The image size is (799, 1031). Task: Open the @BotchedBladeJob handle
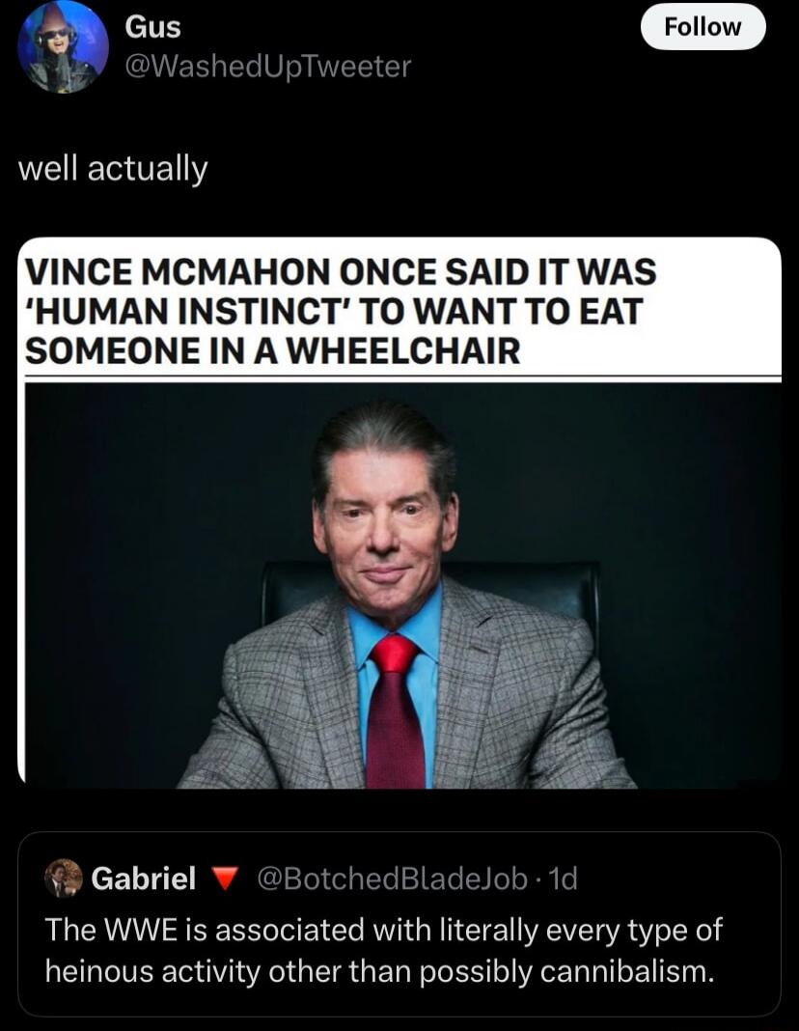point(393,878)
